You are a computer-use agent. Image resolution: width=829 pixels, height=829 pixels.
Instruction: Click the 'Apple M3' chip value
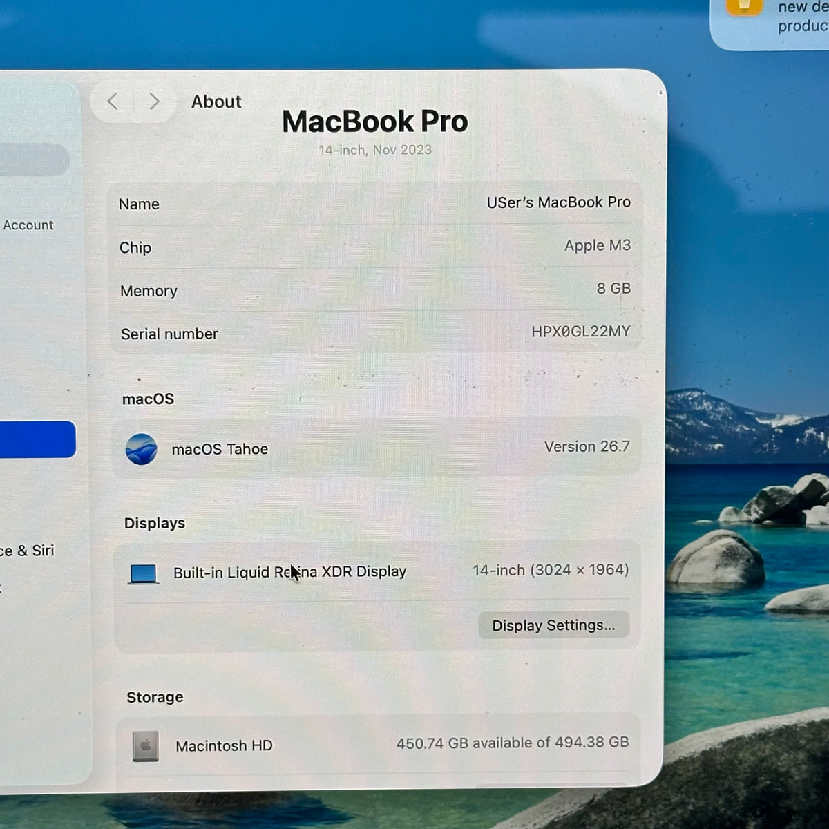click(598, 245)
